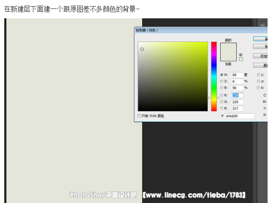Select the Lab L radio button
This screenshot has width=269, height=203.
pos(258,75)
